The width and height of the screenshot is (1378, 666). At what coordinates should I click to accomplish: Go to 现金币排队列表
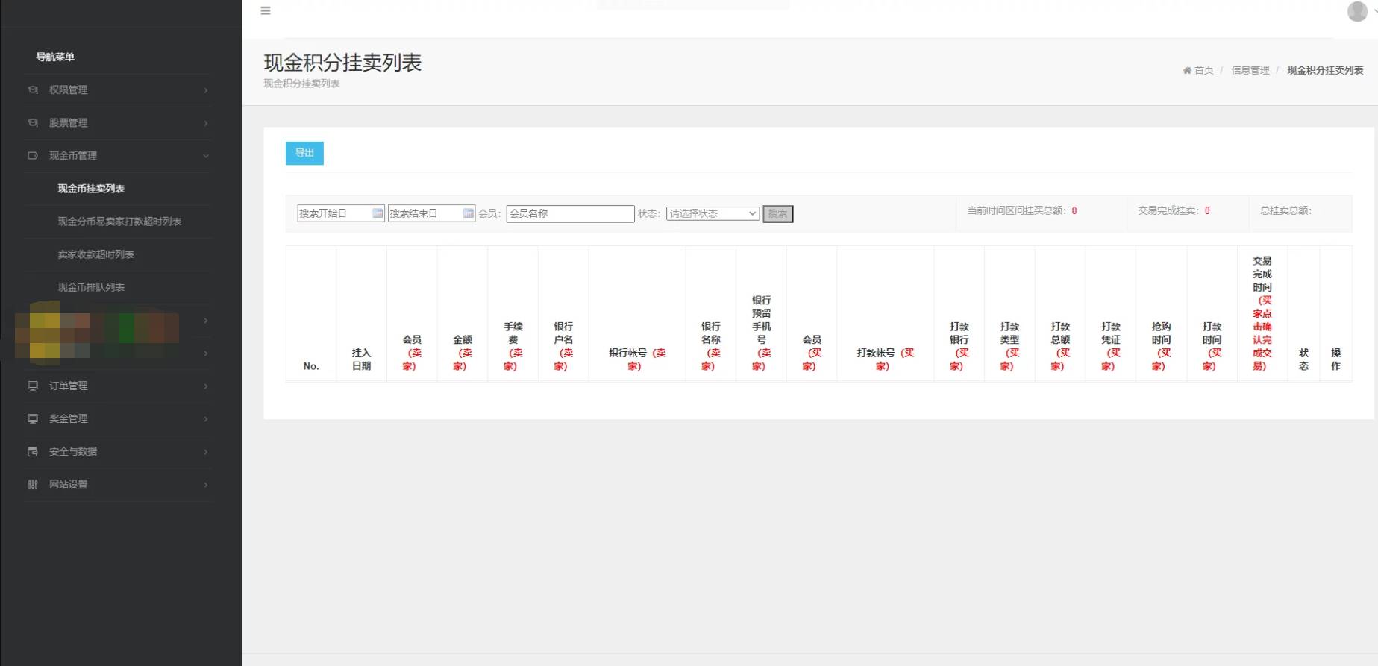(91, 287)
